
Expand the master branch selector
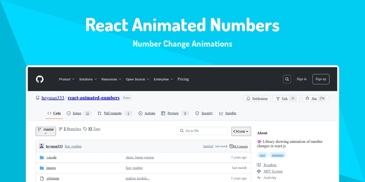coord(46,131)
